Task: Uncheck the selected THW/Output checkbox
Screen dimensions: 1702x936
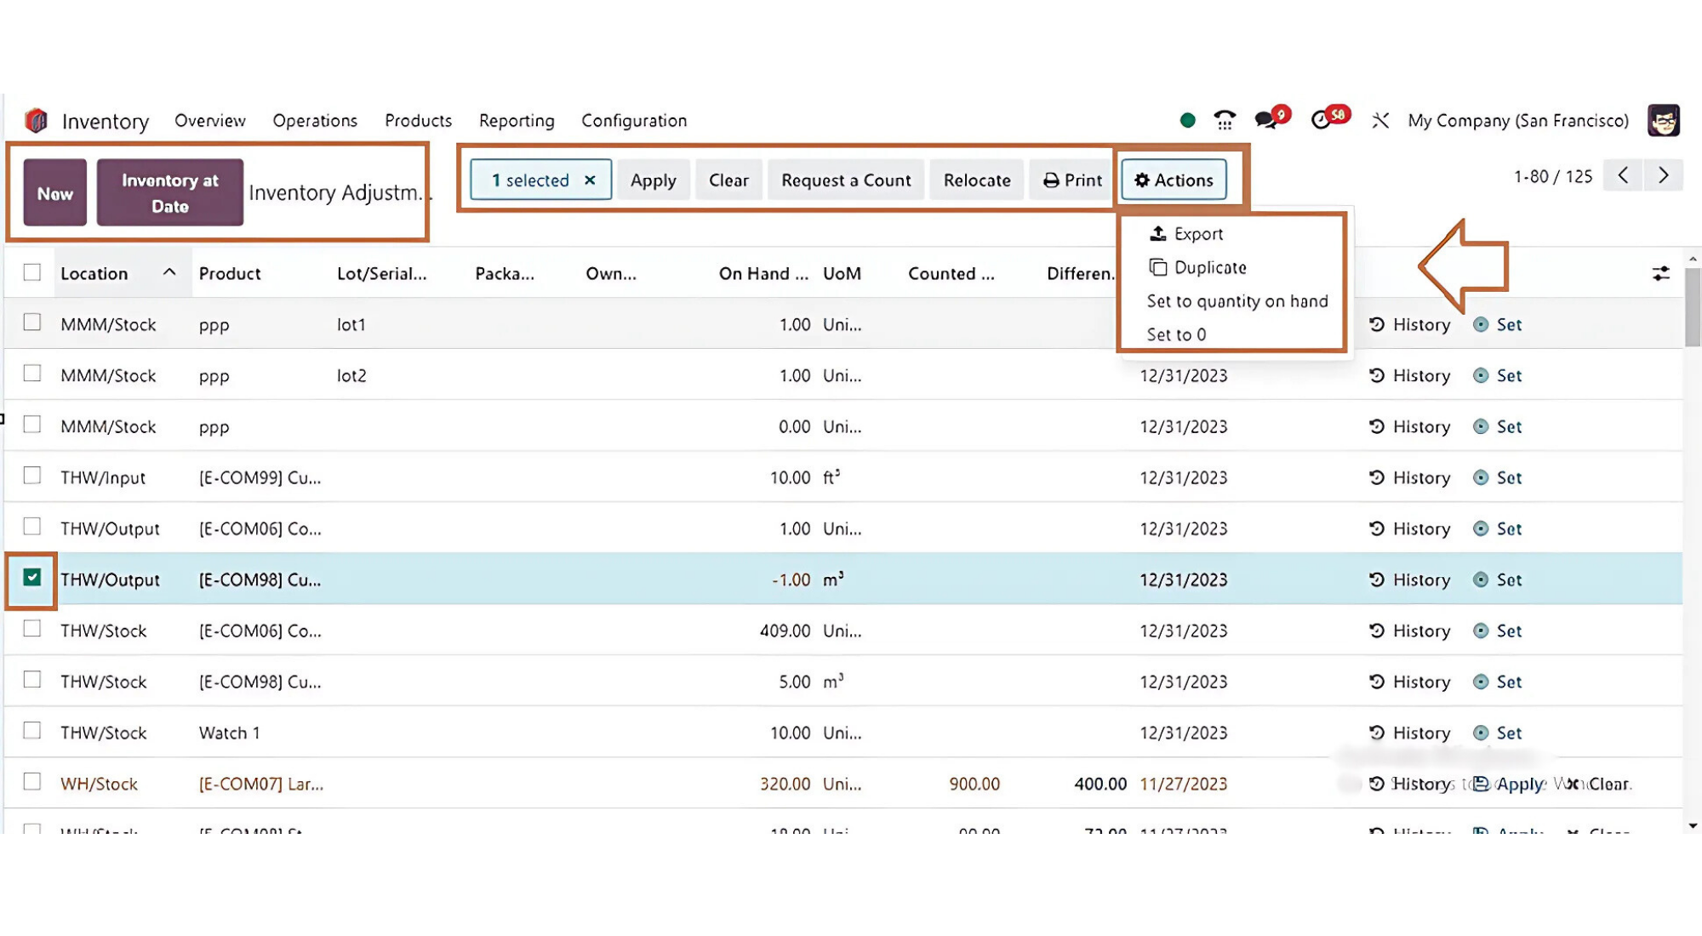Action: pyautogui.click(x=32, y=578)
